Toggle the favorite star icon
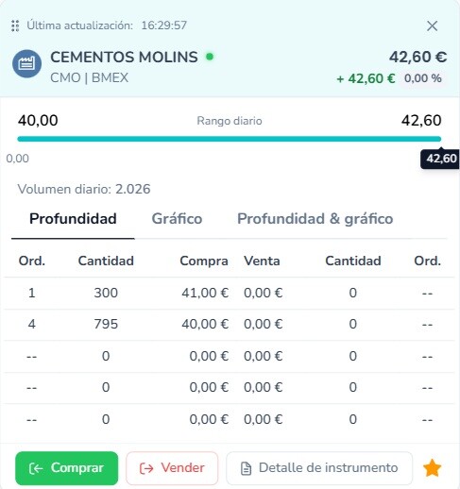460x489 pixels. click(432, 468)
